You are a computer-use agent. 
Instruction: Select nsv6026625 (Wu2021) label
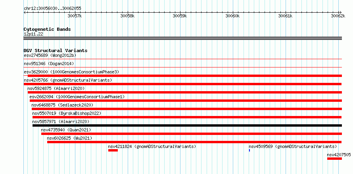(x=69, y=138)
